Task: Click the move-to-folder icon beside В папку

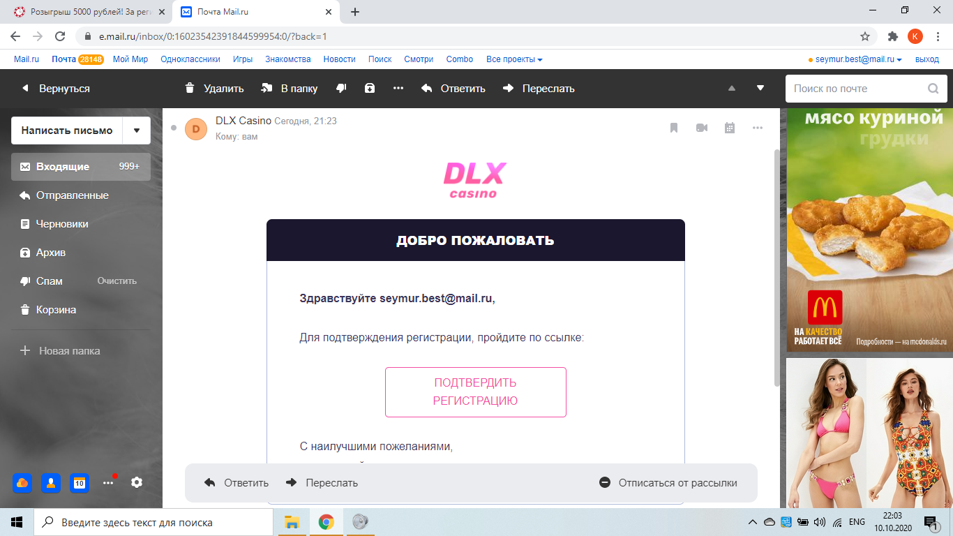Action: pos(267,89)
